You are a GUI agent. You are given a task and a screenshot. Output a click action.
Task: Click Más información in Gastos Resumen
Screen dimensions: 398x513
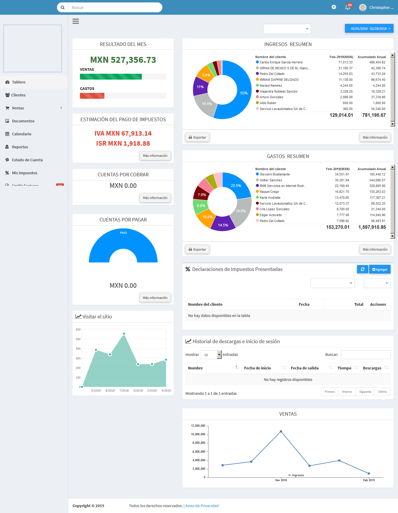pyautogui.click(x=375, y=249)
